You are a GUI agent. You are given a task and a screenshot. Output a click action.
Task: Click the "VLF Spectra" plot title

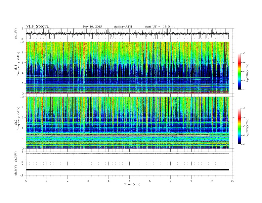[x=37, y=26]
